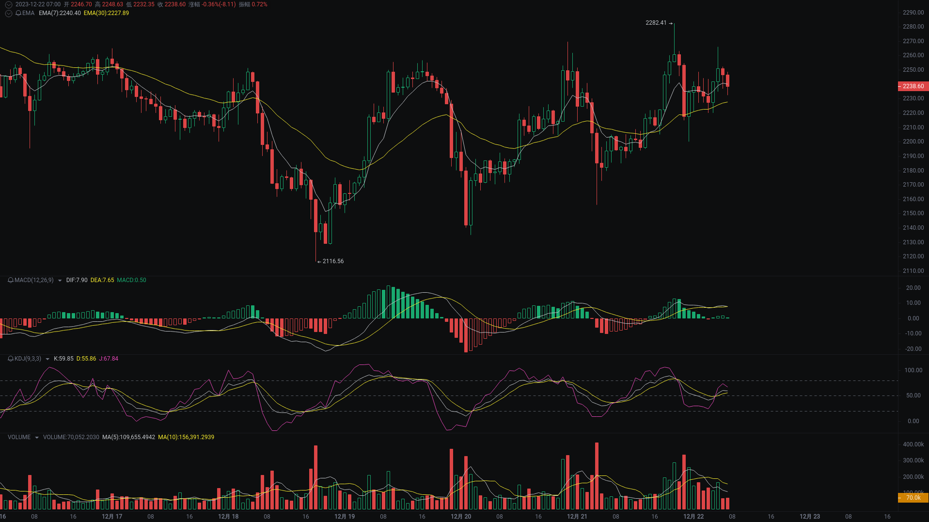Image resolution: width=929 pixels, height=522 pixels.
Task: Click the K:59.85 value in KDJ panel
Action: click(63, 359)
